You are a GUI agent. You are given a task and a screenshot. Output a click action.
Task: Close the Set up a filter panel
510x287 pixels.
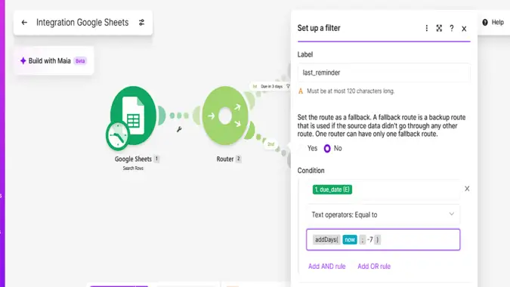[464, 29]
